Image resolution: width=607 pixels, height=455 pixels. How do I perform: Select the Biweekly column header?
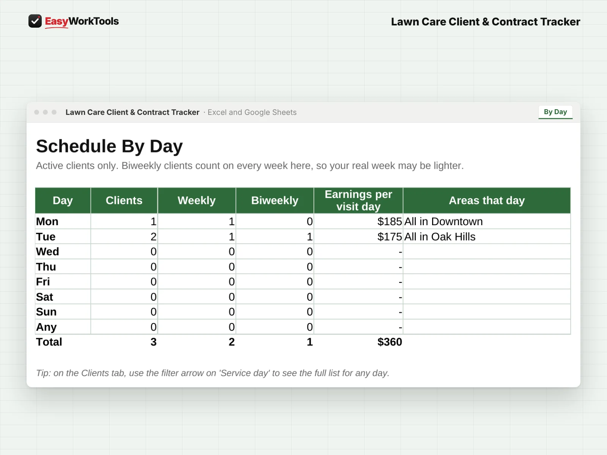[275, 200]
